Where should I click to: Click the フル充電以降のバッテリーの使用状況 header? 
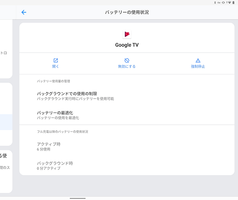pyautogui.click(x=63, y=131)
